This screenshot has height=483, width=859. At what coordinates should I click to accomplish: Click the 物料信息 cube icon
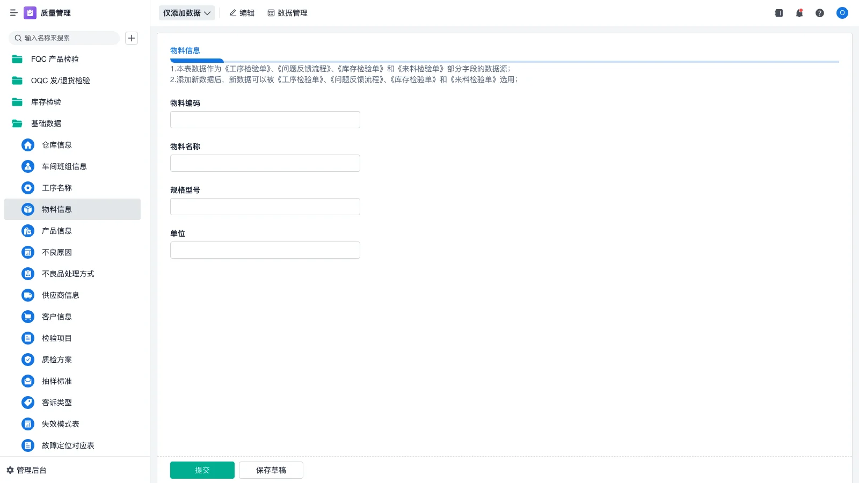tap(27, 209)
